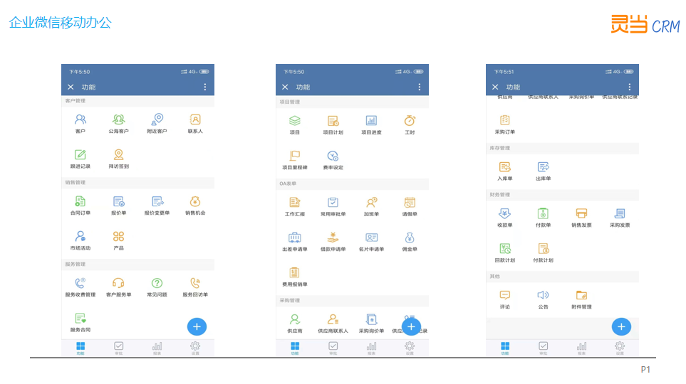The width and height of the screenshot is (686, 384).
Task: Tap the 销售发票 sales invoice icon
Action: pyautogui.click(x=581, y=213)
